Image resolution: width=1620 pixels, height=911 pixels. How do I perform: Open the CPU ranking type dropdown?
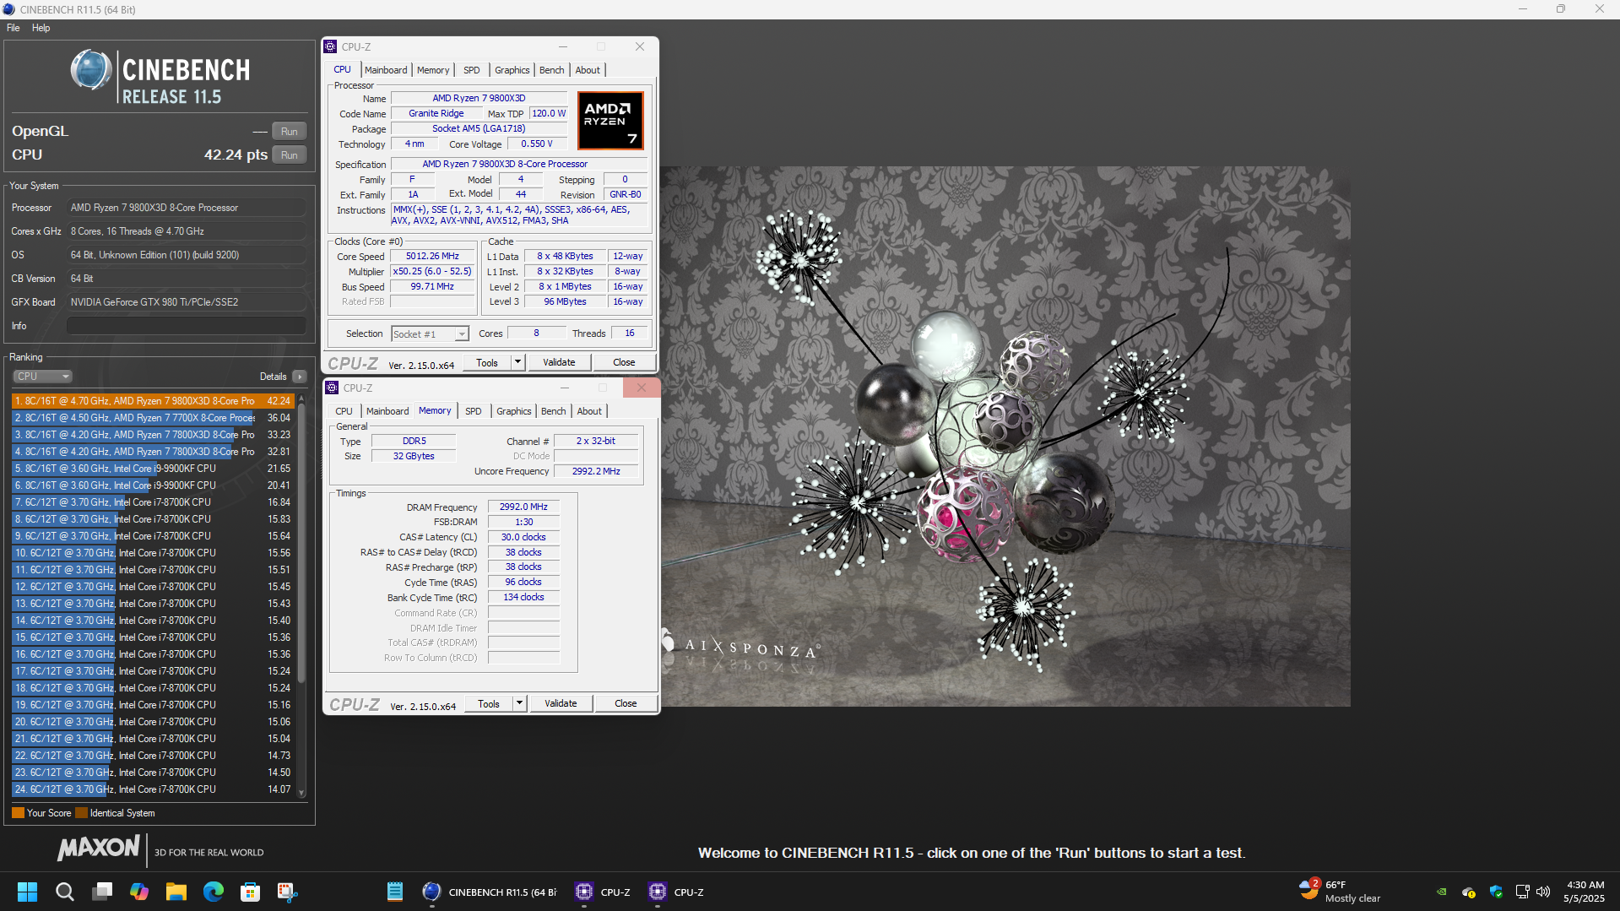tap(42, 377)
